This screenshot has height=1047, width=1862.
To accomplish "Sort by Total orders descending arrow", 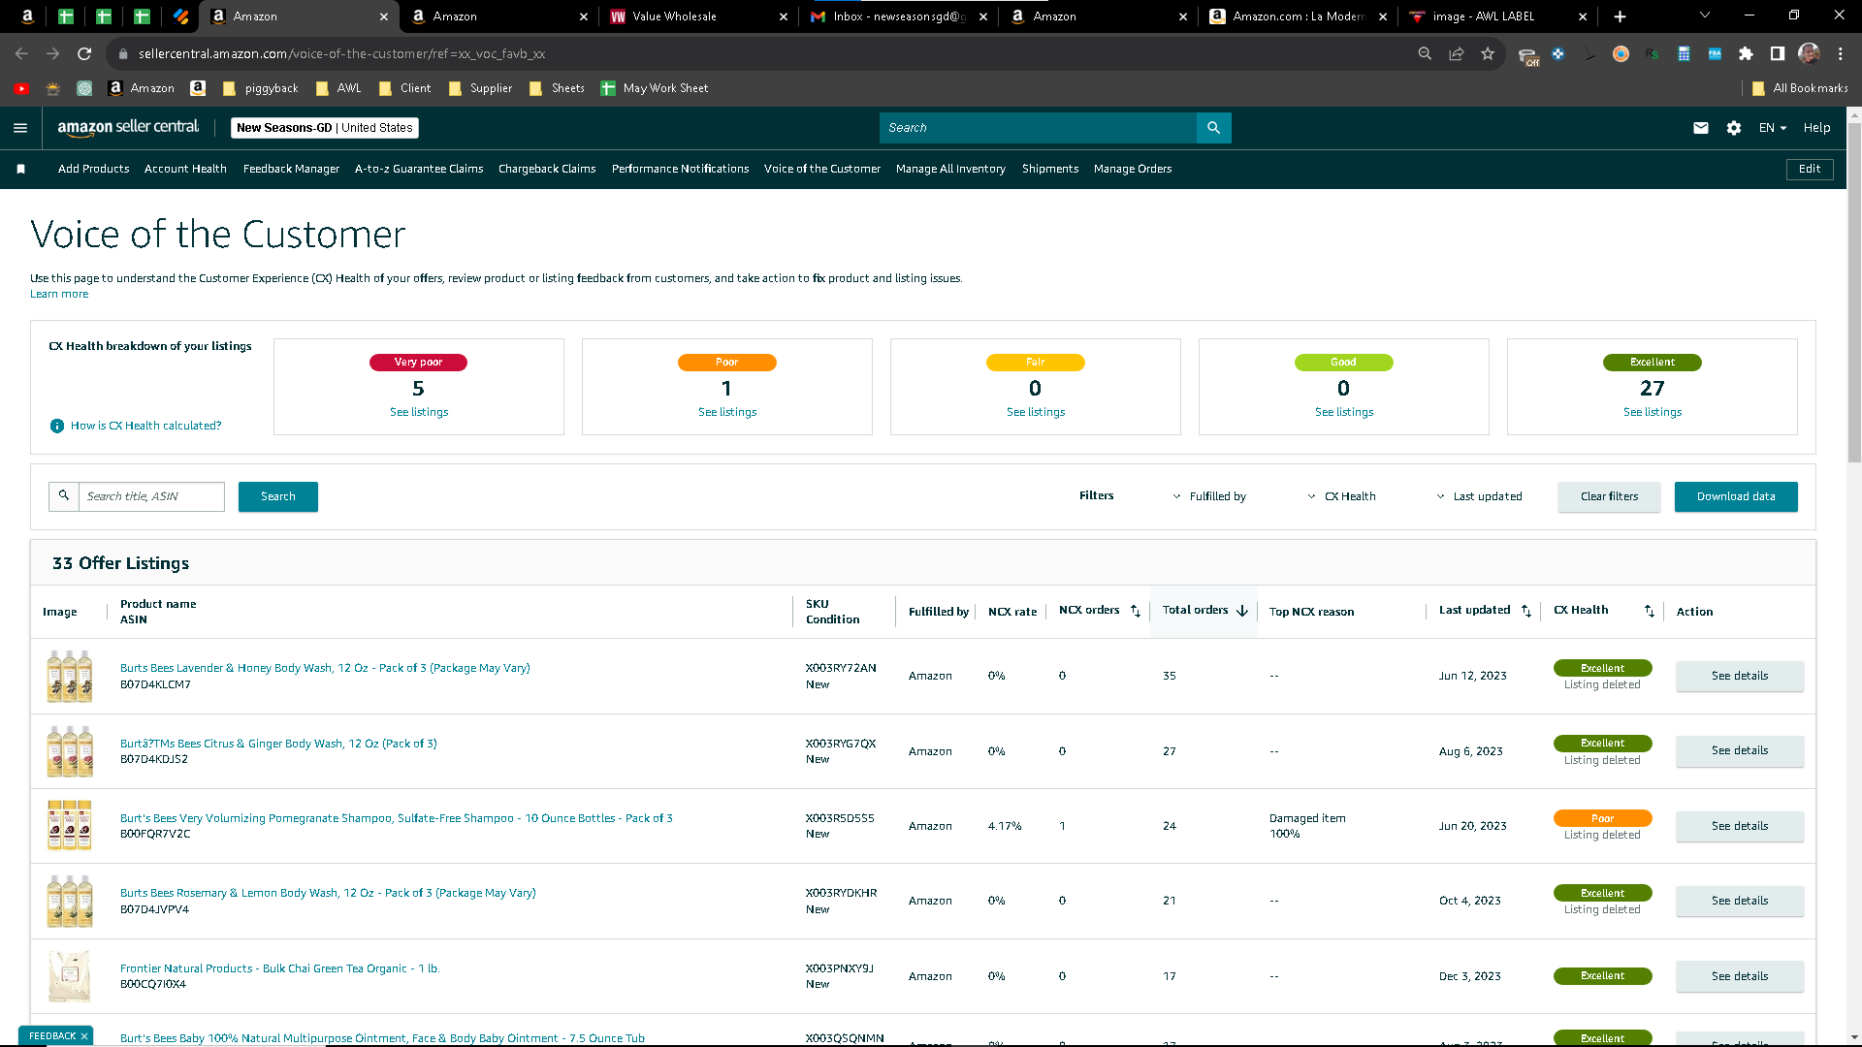I will click(1242, 611).
